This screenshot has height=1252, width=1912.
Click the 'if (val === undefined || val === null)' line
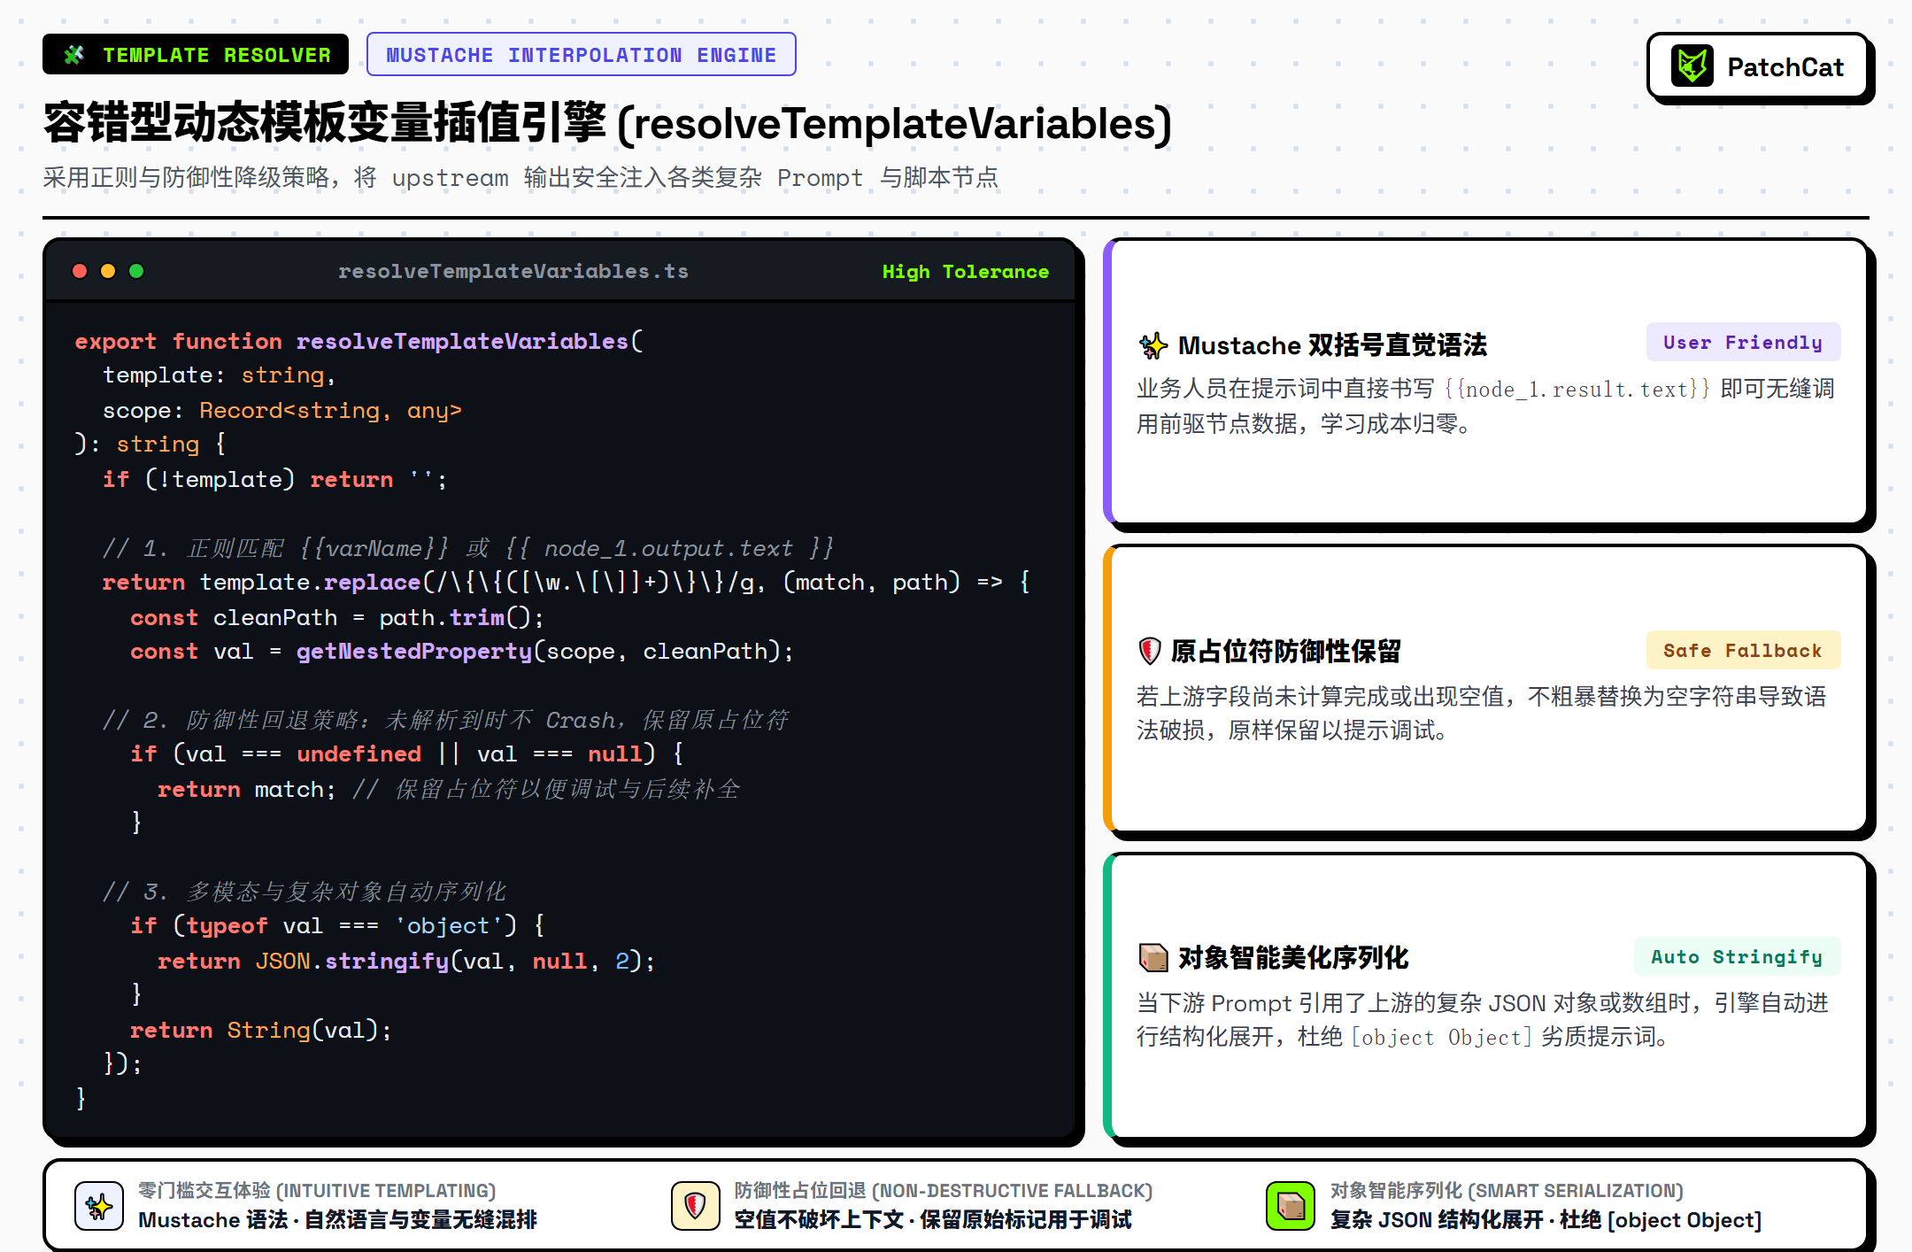tap(407, 754)
